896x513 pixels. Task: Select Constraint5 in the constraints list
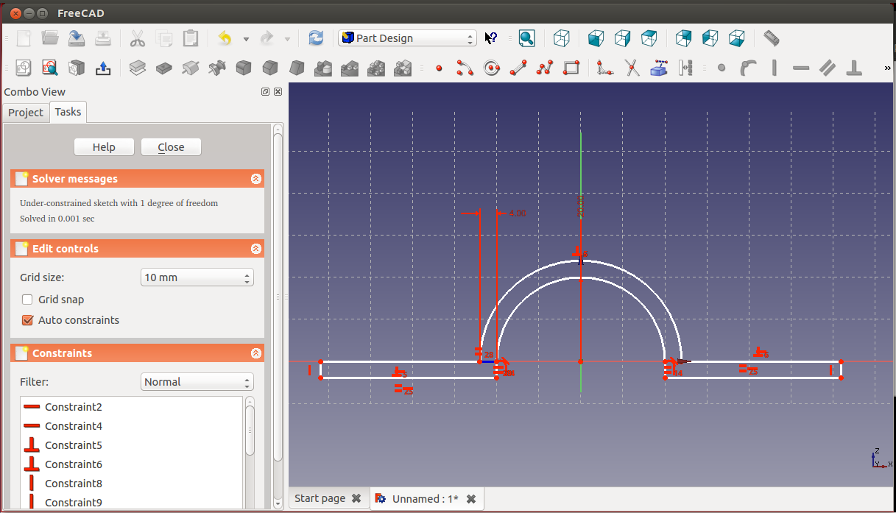click(73, 445)
